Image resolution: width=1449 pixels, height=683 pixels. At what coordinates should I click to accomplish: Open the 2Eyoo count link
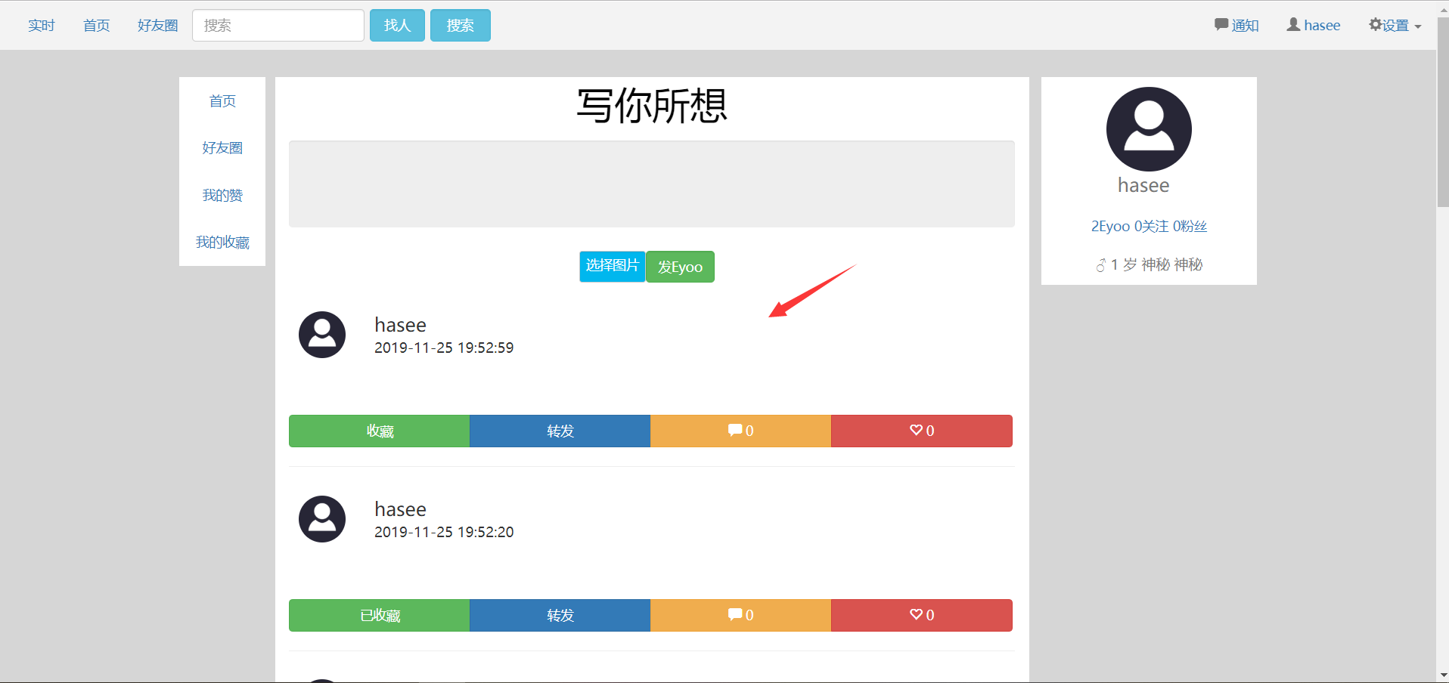(1110, 226)
